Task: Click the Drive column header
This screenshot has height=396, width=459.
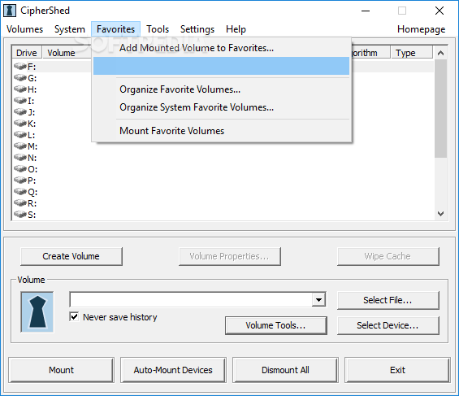Action: click(27, 53)
